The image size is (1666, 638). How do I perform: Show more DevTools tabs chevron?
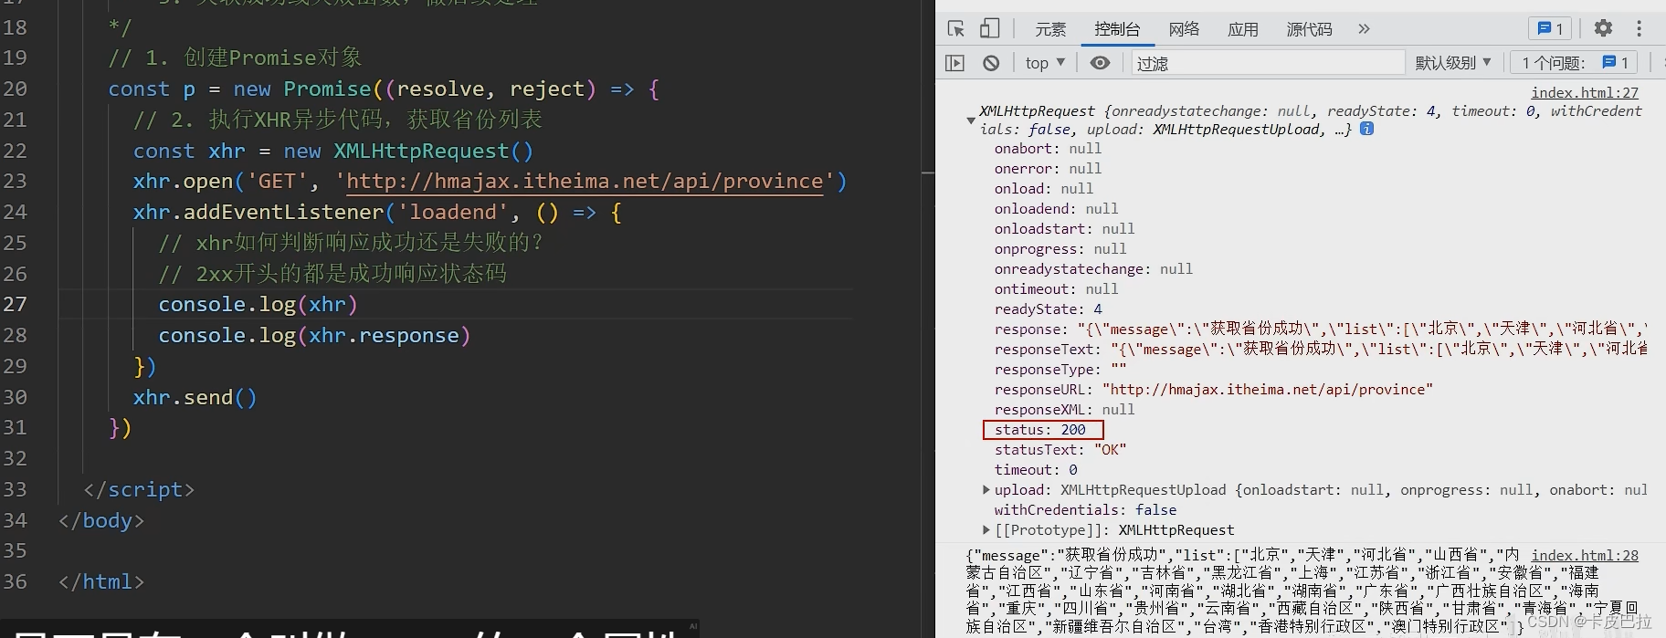click(x=1364, y=29)
